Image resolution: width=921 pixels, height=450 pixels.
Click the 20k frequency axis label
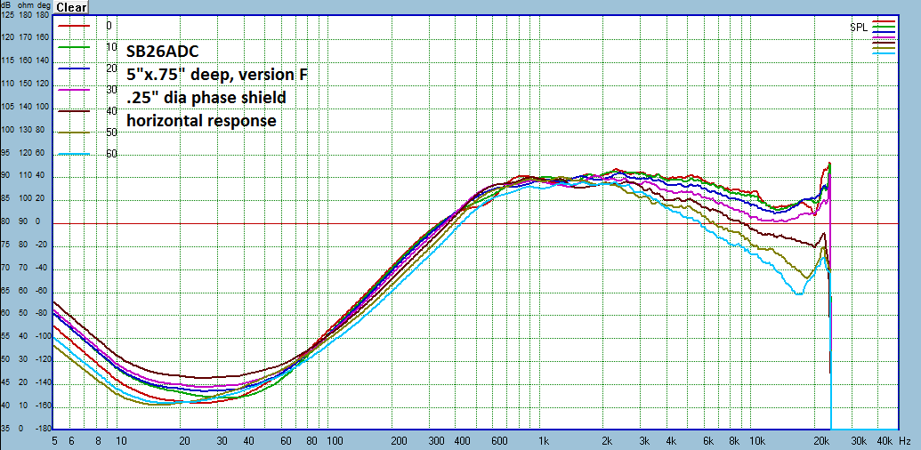coord(821,440)
